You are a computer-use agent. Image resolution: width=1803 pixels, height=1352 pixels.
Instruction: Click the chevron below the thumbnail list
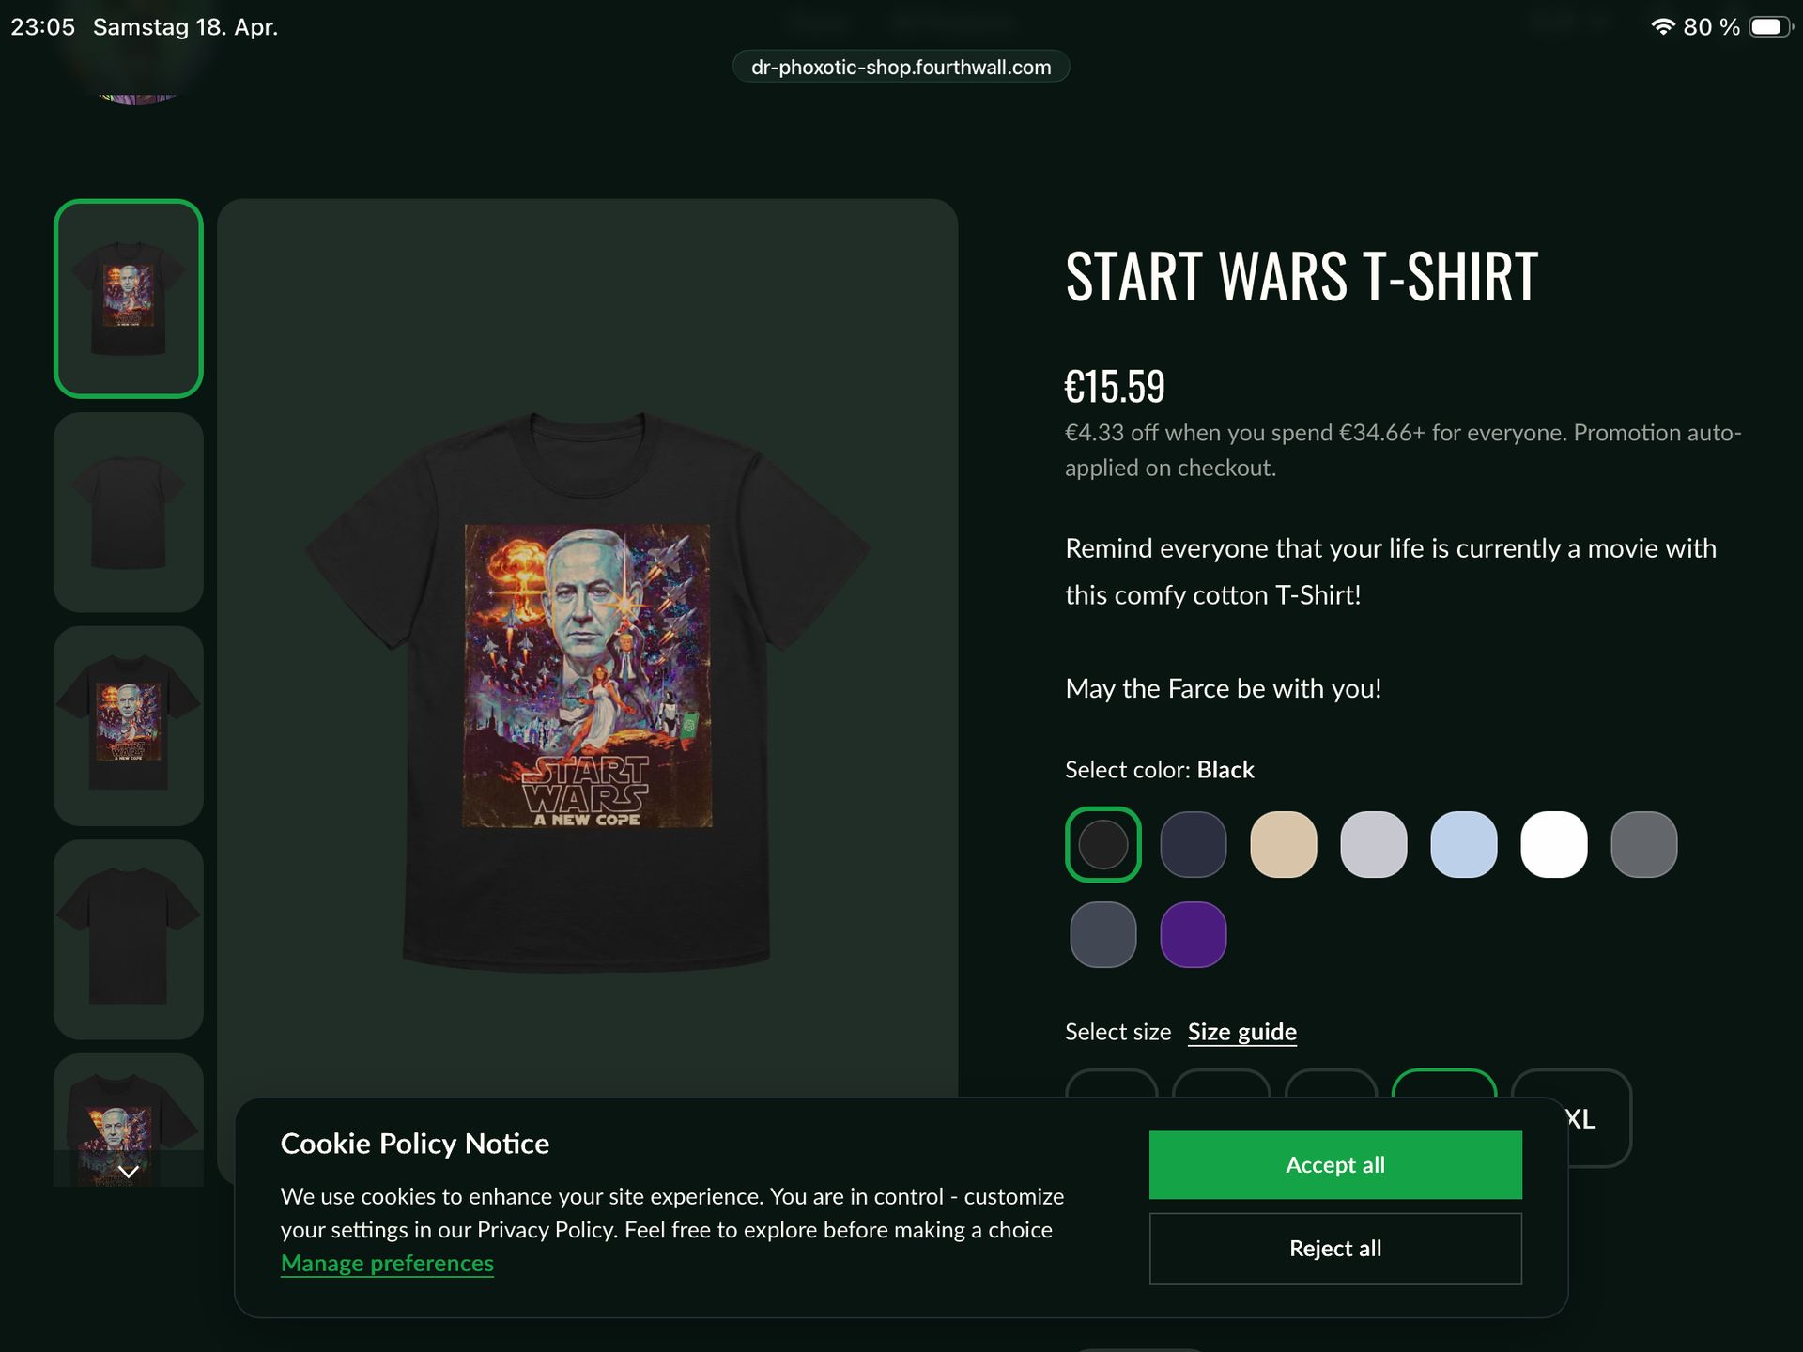129,1171
